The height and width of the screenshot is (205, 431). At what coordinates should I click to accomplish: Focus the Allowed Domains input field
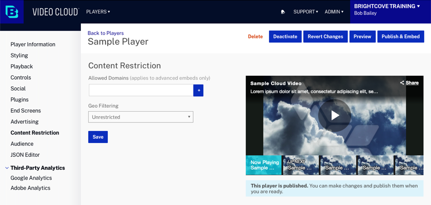coord(141,90)
